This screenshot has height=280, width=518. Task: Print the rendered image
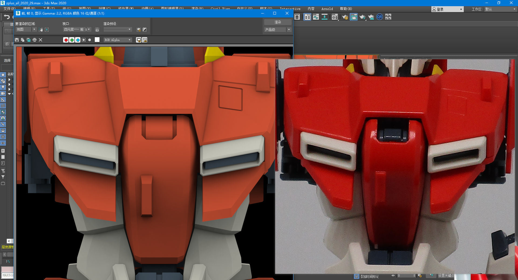tap(34, 40)
